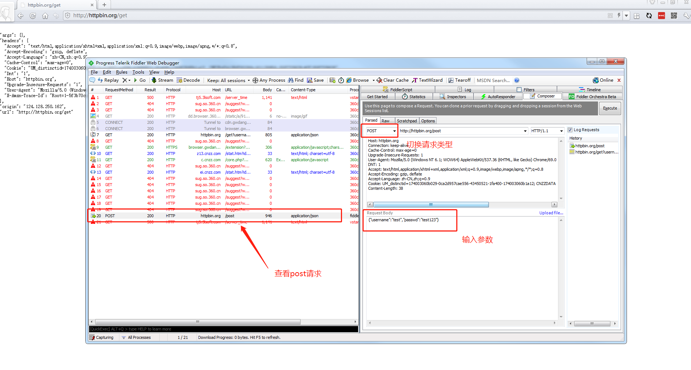691x370 pixels.
Task: Click the camera screenshot icon in toolbar
Action: pyautogui.click(x=333, y=80)
